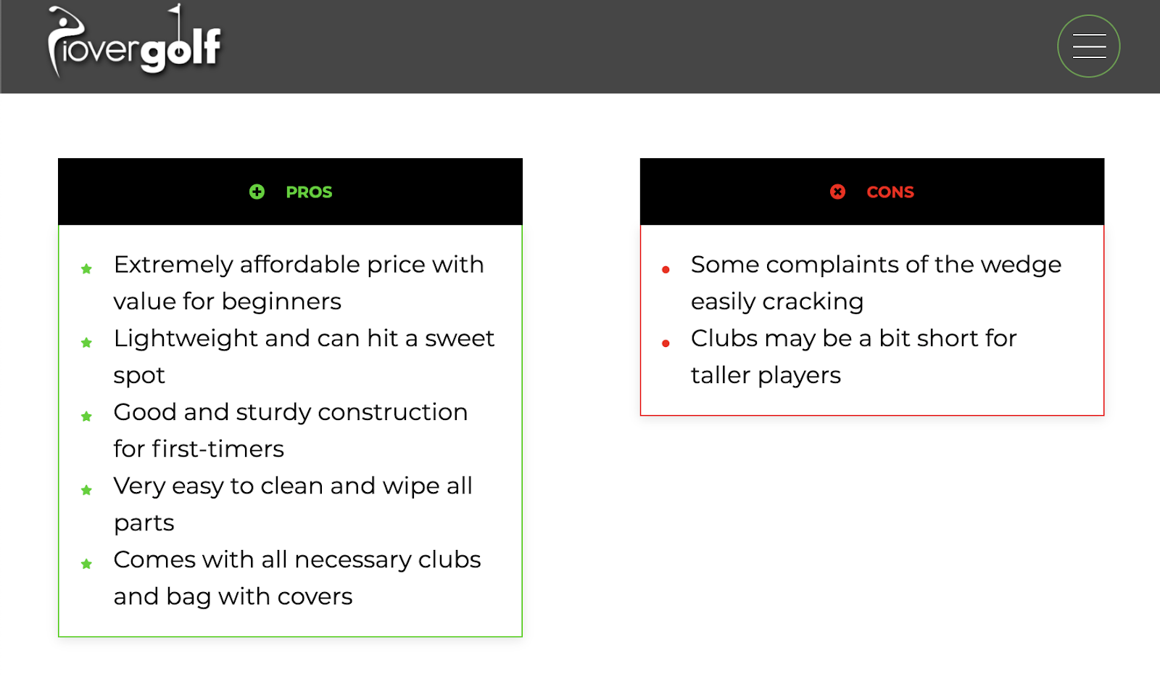Click the star beside Good and sturdy construction
This screenshot has height=677, width=1160.
(x=86, y=417)
